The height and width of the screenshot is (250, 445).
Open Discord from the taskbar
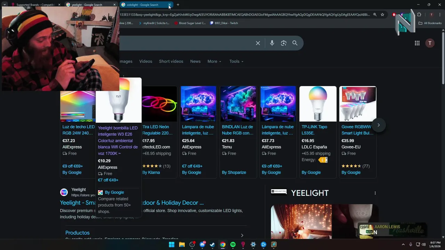point(202,244)
